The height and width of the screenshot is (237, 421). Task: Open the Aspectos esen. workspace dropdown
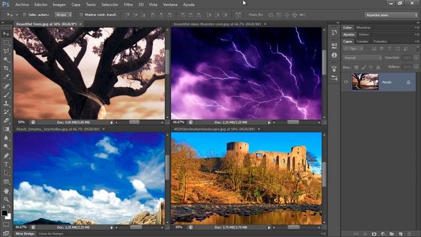391,15
